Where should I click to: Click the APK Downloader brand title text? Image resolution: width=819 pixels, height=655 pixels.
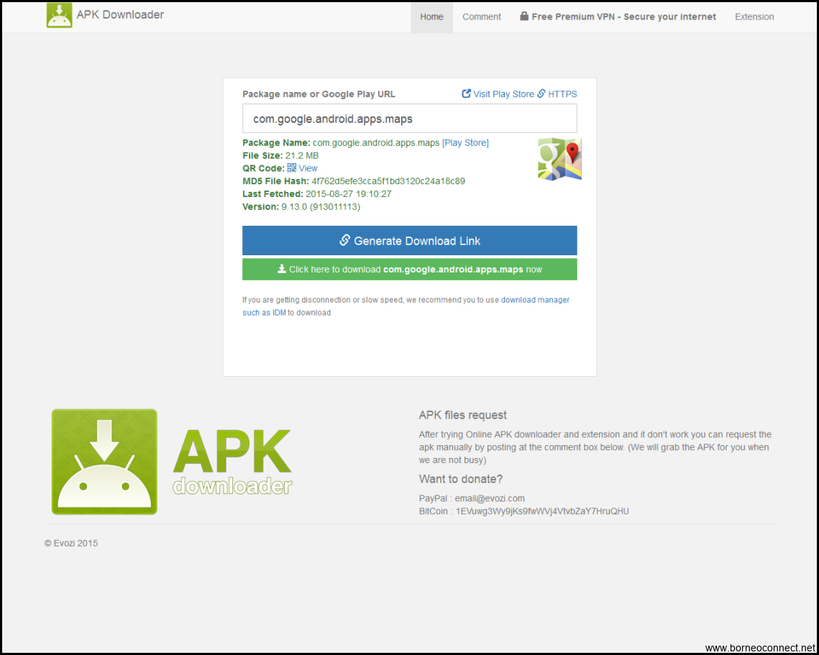tap(121, 14)
